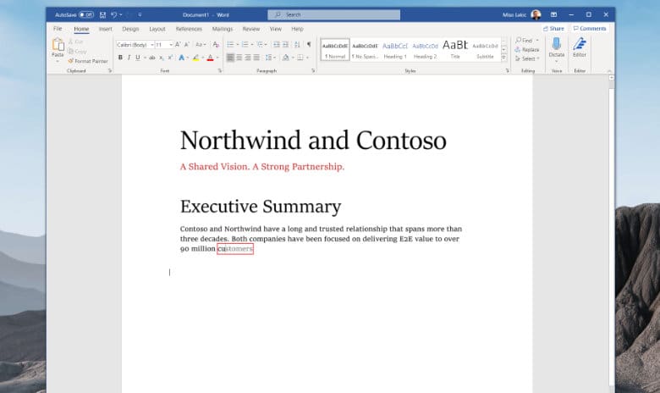The width and height of the screenshot is (660, 393).
Task: Open the font name combo box
Action: (135, 45)
